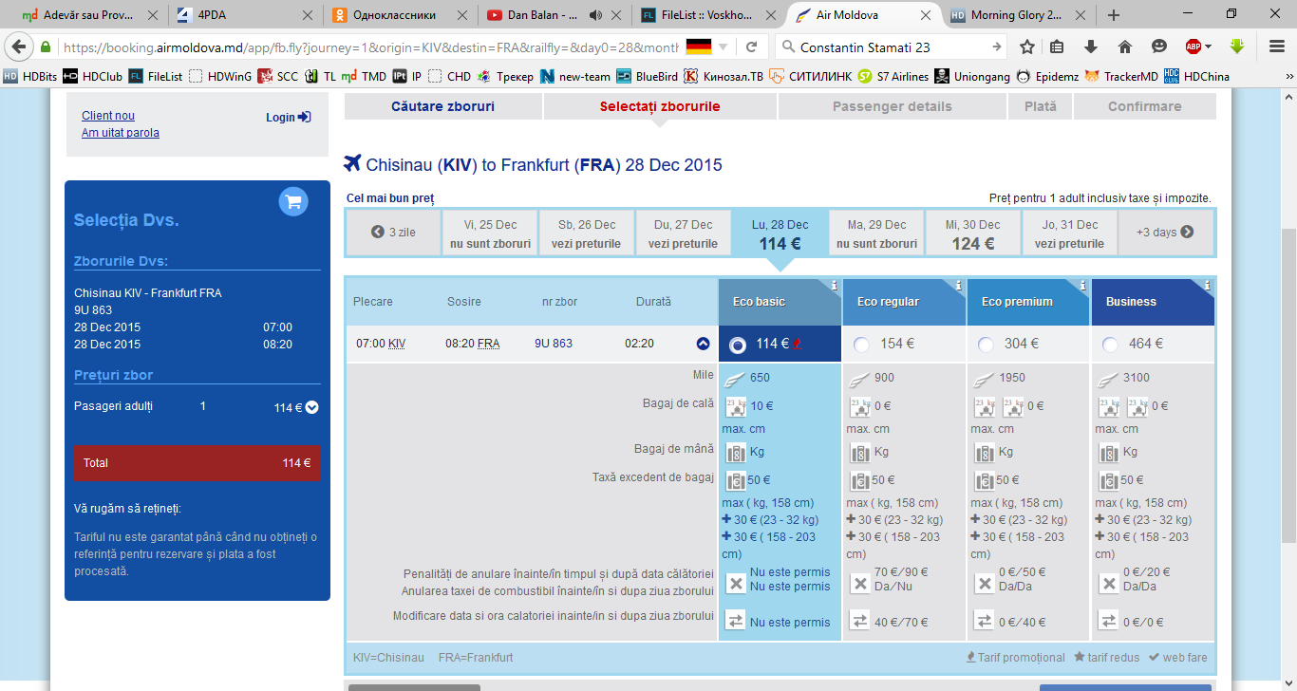Click the address bar URL field
This screenshot has width=1297, height=691.
[x=370, y=47]
